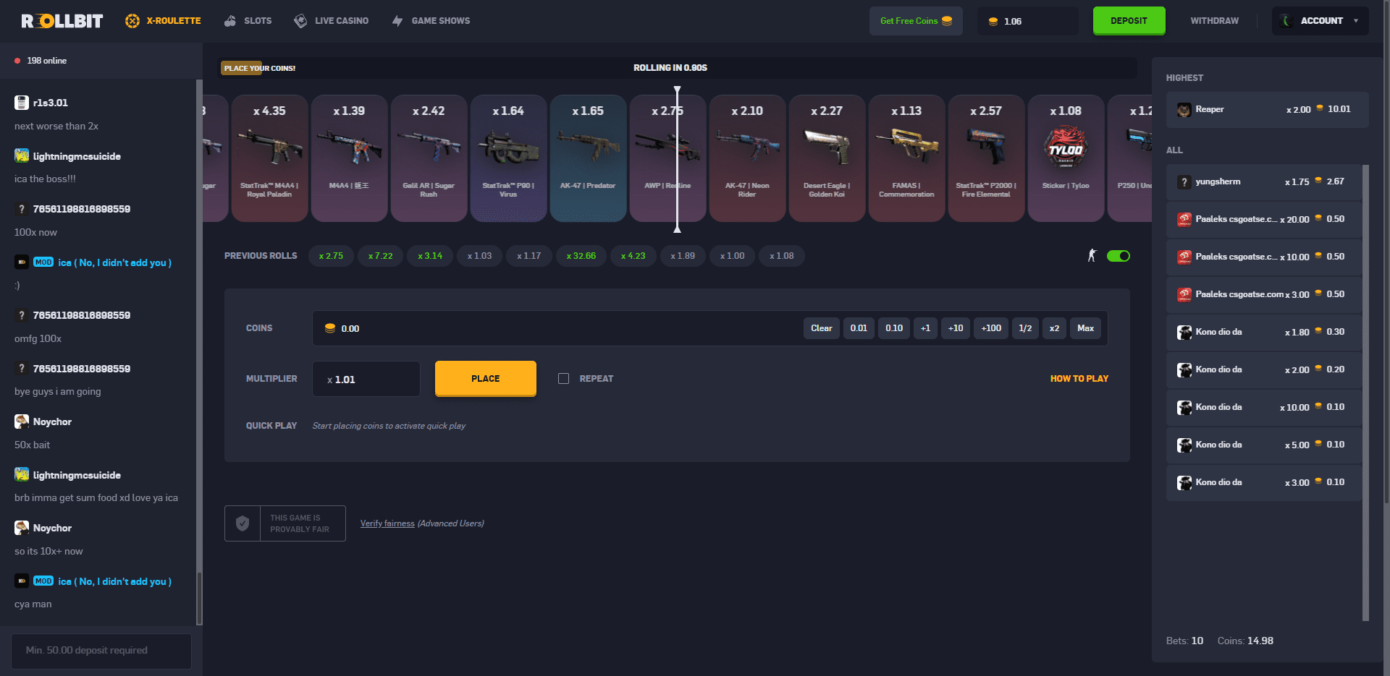Click Noychor avatar beside 50x bait
This screenshot has width=1390, height=676.
pos(22,422)
